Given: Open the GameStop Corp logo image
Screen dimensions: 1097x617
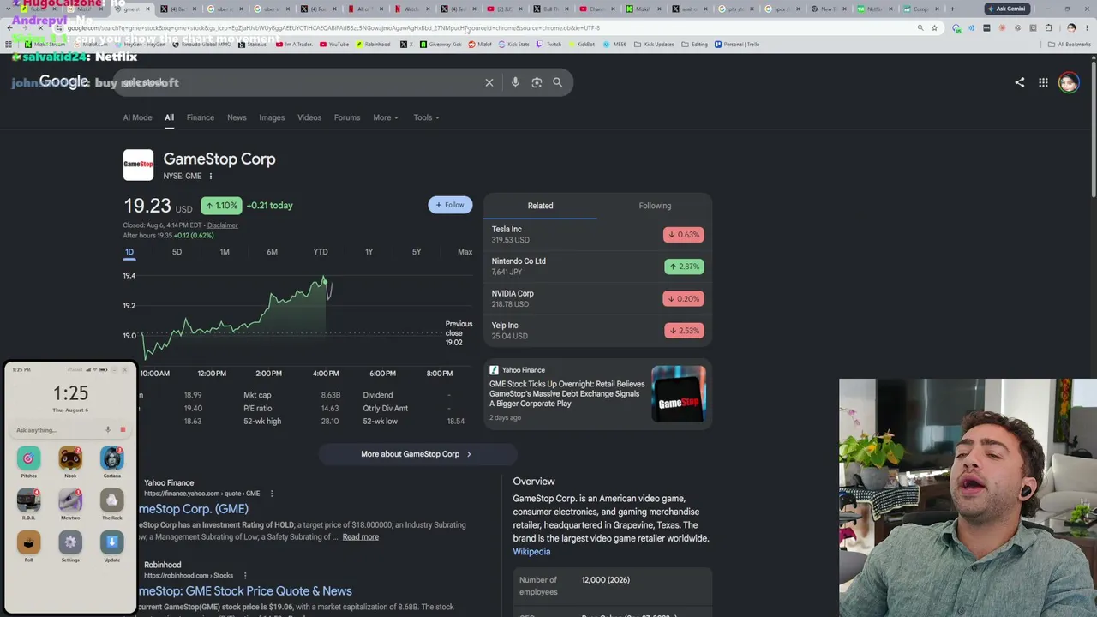Looking at the screenshot, I should click(138, 165).
